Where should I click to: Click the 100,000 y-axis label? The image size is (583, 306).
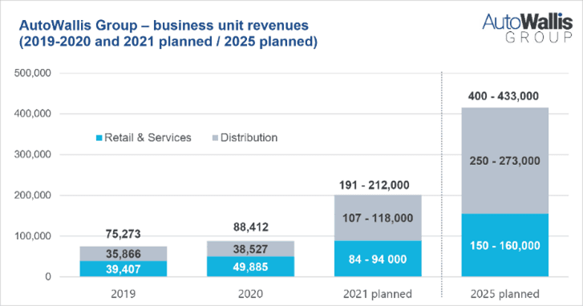[33, 236]
